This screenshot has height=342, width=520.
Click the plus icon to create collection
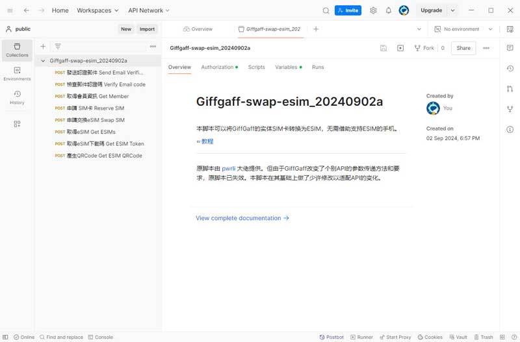click(x=43, y=47)
